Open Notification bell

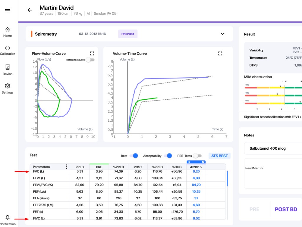point(8,220)
